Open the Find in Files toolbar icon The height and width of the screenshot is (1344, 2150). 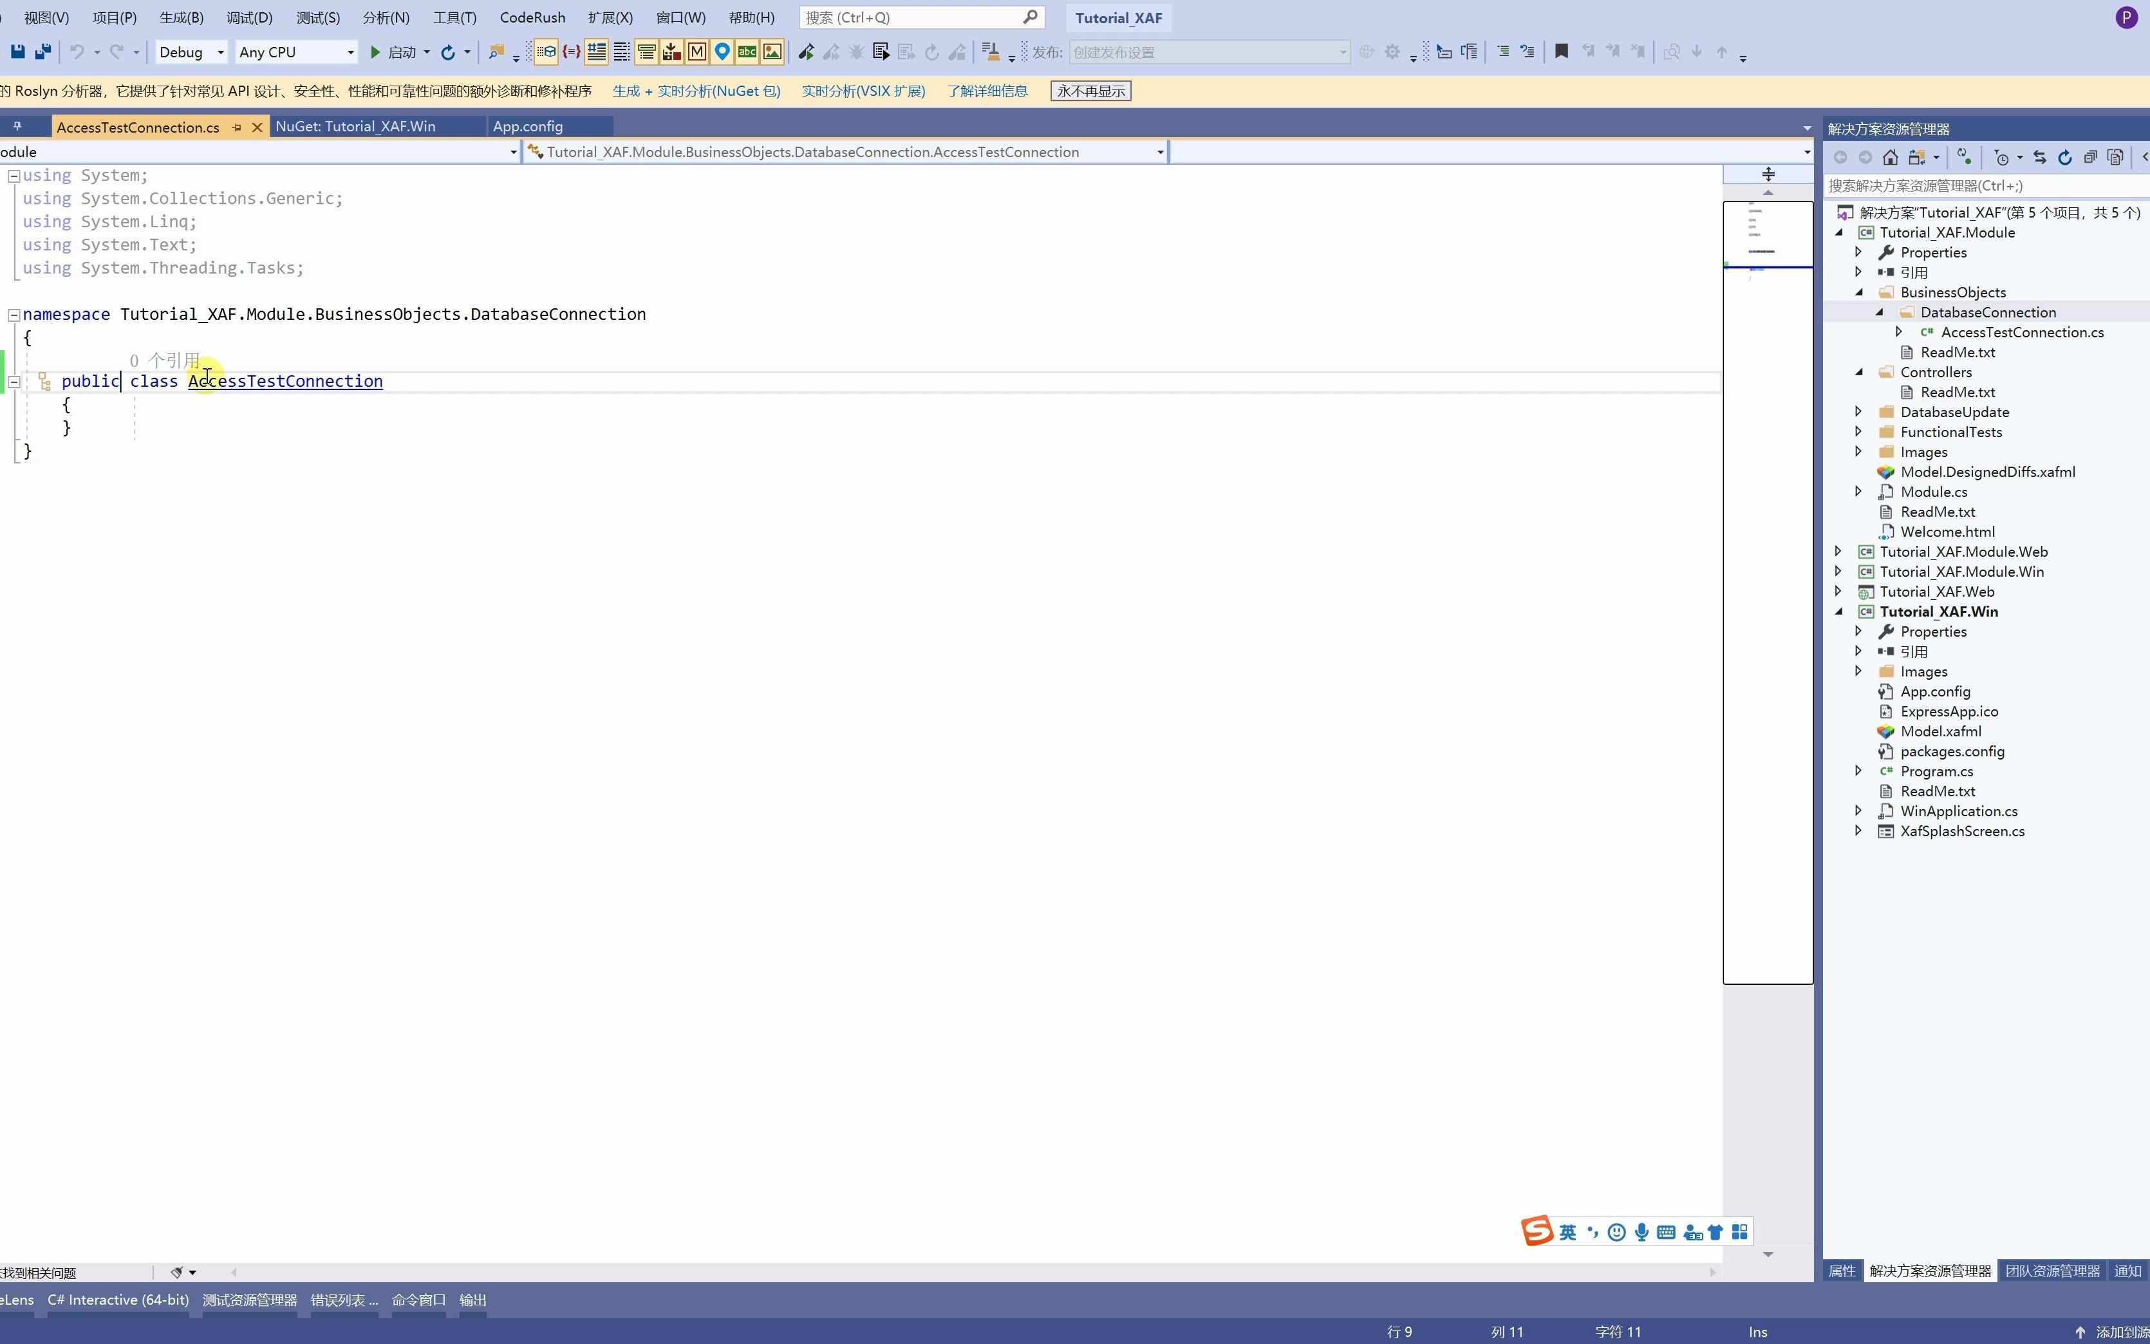pos(496,52)
